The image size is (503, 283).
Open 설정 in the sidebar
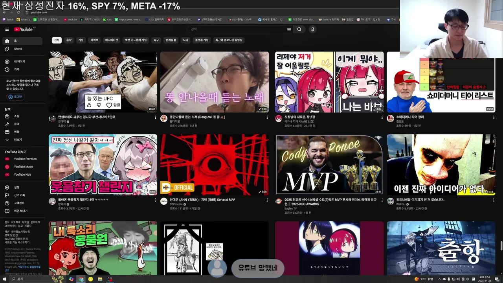(22, 187)
